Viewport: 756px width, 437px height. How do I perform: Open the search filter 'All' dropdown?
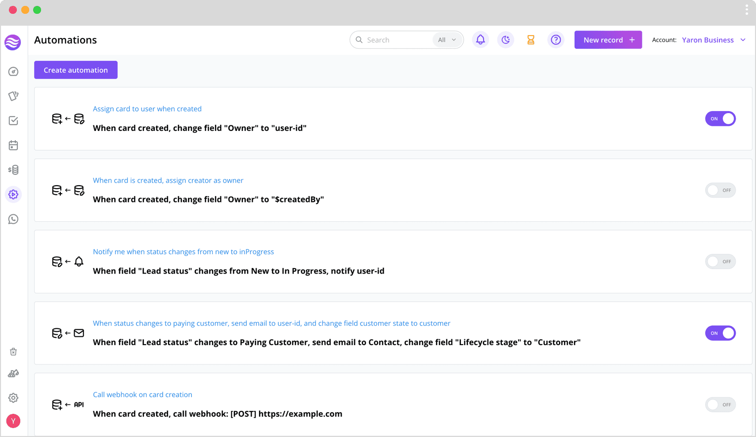point(447,40)
